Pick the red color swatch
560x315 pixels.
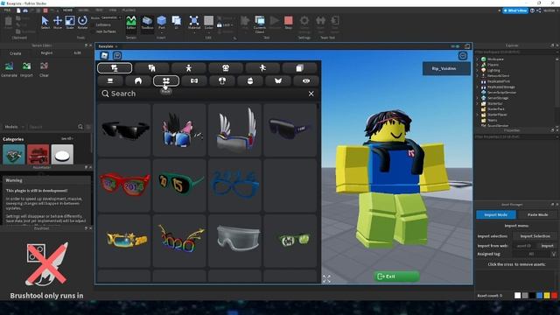click(x=554, y=296)
